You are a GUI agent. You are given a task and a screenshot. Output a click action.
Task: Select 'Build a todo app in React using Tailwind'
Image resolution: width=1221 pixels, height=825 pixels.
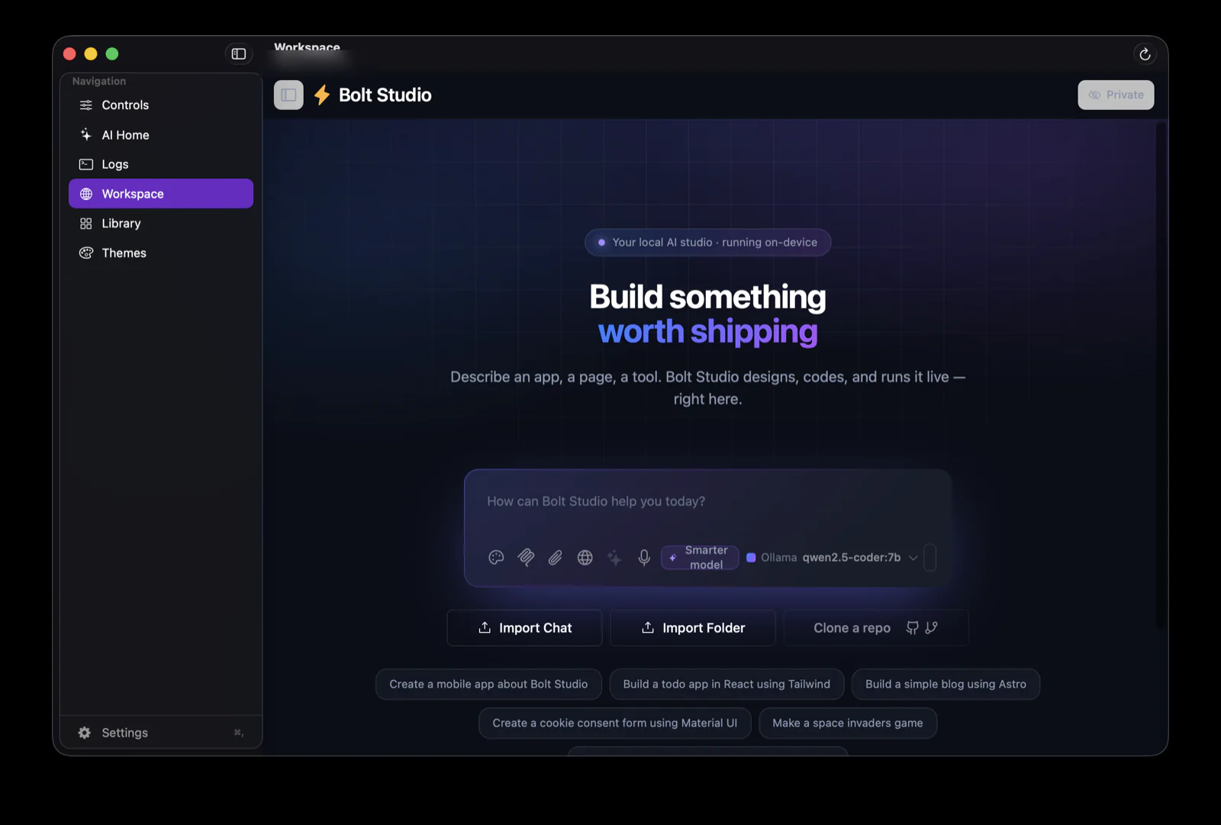(726, 685)
